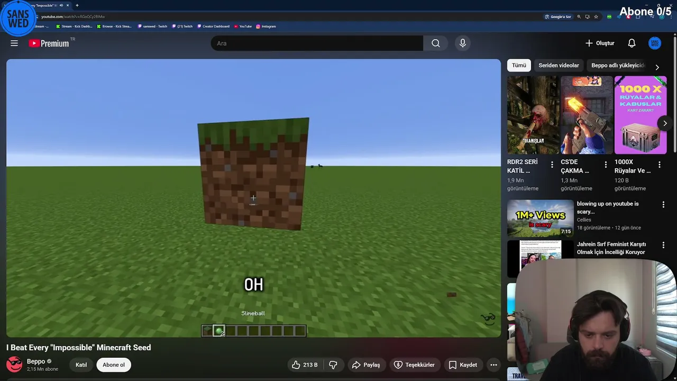Open 'blowing up on youtube is scary' title
This screenshot has width=677, height=381.
[x=608, y=207]
